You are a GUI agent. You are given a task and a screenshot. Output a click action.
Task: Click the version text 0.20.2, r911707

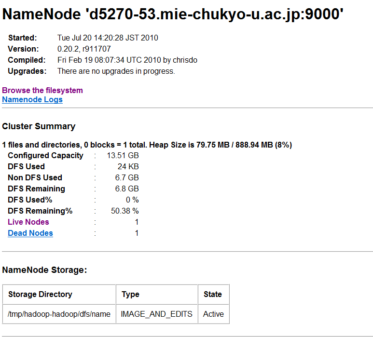tap(84, 49)
